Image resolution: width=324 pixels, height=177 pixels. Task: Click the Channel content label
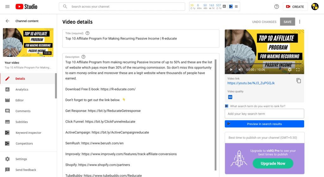27,21
